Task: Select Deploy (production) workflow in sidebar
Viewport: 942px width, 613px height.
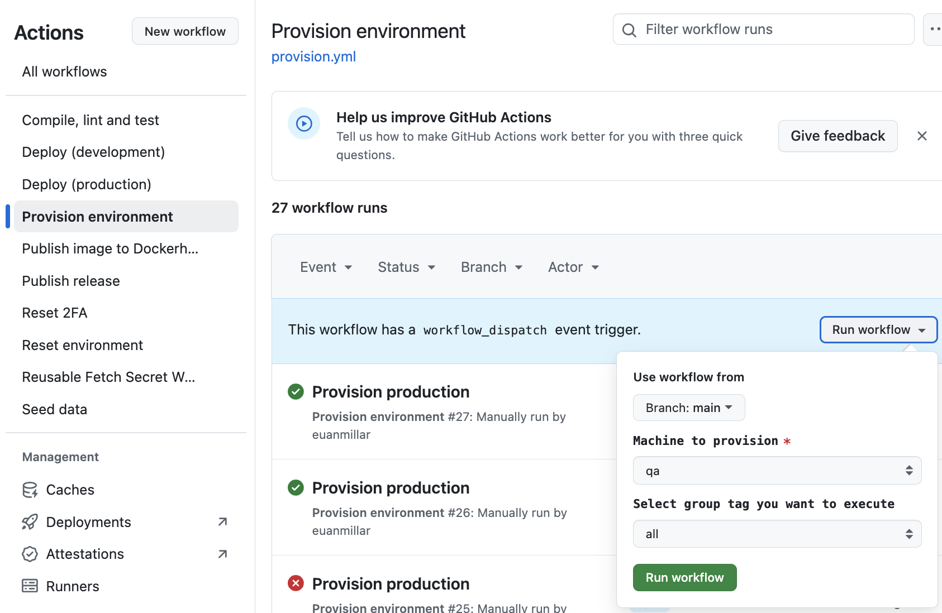Action: point(87,184)
